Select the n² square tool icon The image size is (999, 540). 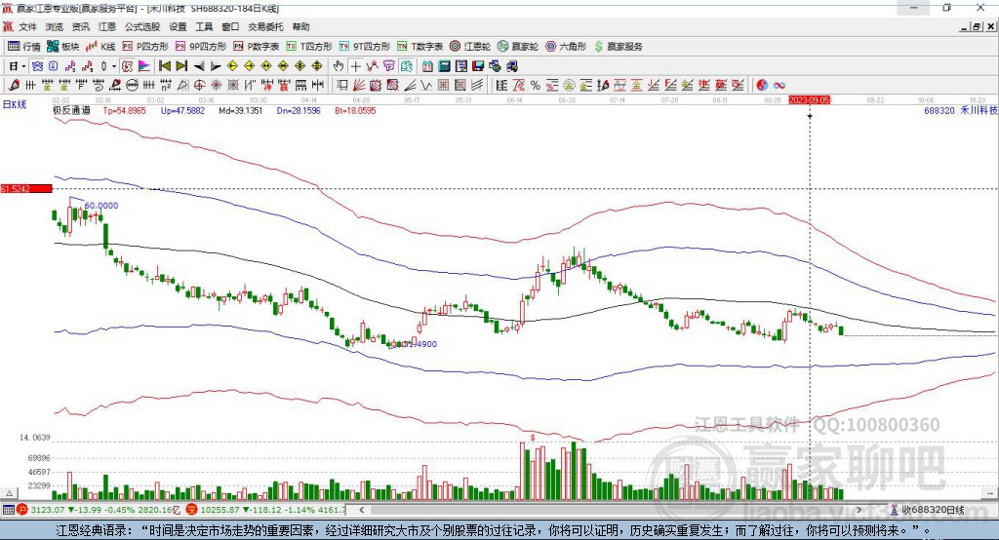click(x=166, y=86)
